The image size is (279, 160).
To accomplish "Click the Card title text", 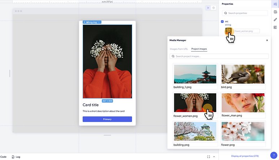I will [x=91, y=105].
